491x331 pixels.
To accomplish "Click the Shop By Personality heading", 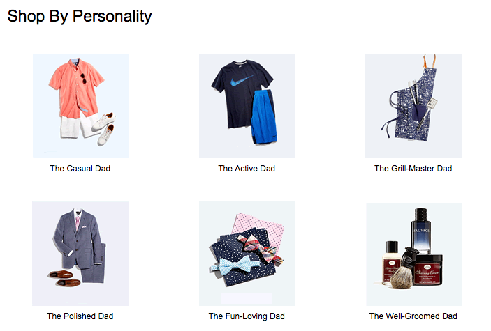I will click(80, 16).
